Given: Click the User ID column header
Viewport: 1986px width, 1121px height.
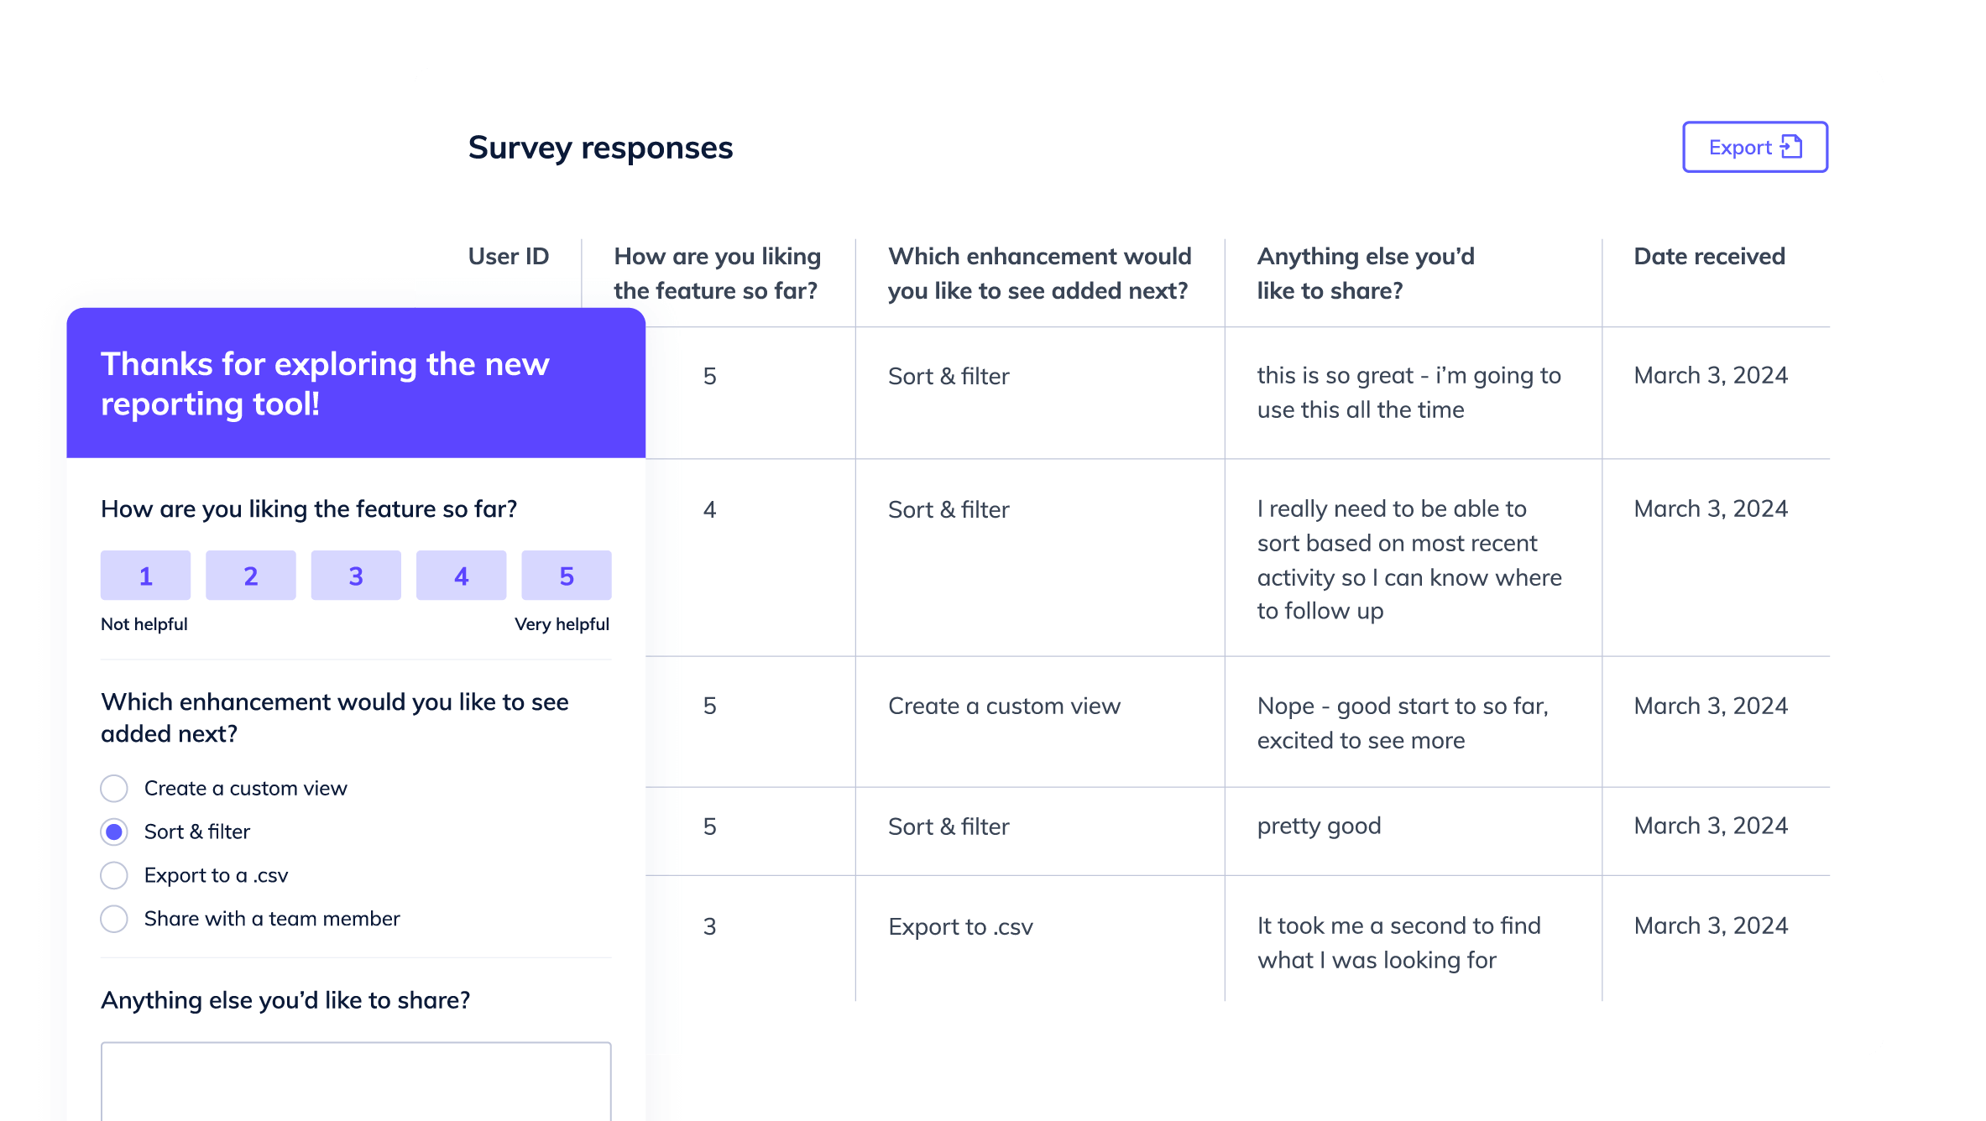Looking at the screenshot, I should (509, 257).
